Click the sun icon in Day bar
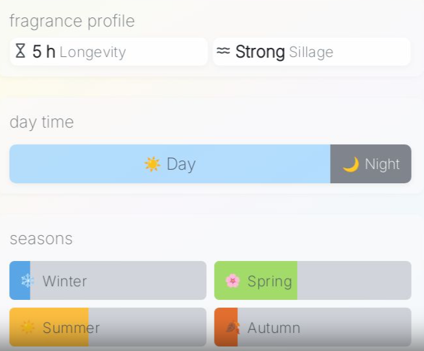 pos(152,164)
